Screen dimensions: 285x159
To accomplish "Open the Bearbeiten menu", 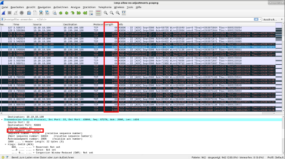I will pyautogui.click(x=17, y=7).
